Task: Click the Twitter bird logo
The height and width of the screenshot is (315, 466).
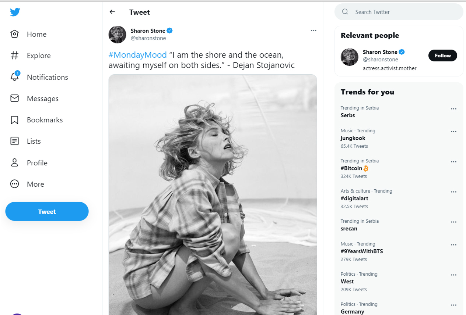Action: pos(15,12)
